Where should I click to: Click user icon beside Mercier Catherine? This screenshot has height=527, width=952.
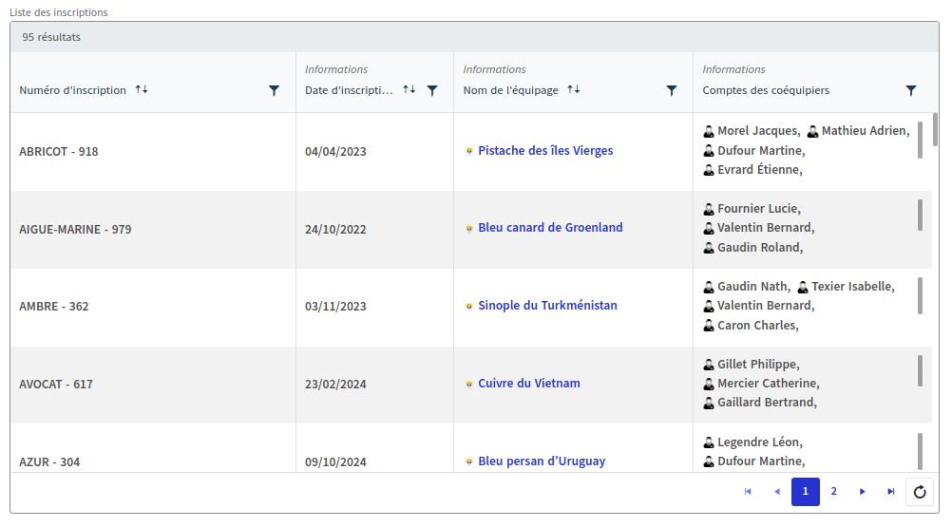[x=709, y=384]
